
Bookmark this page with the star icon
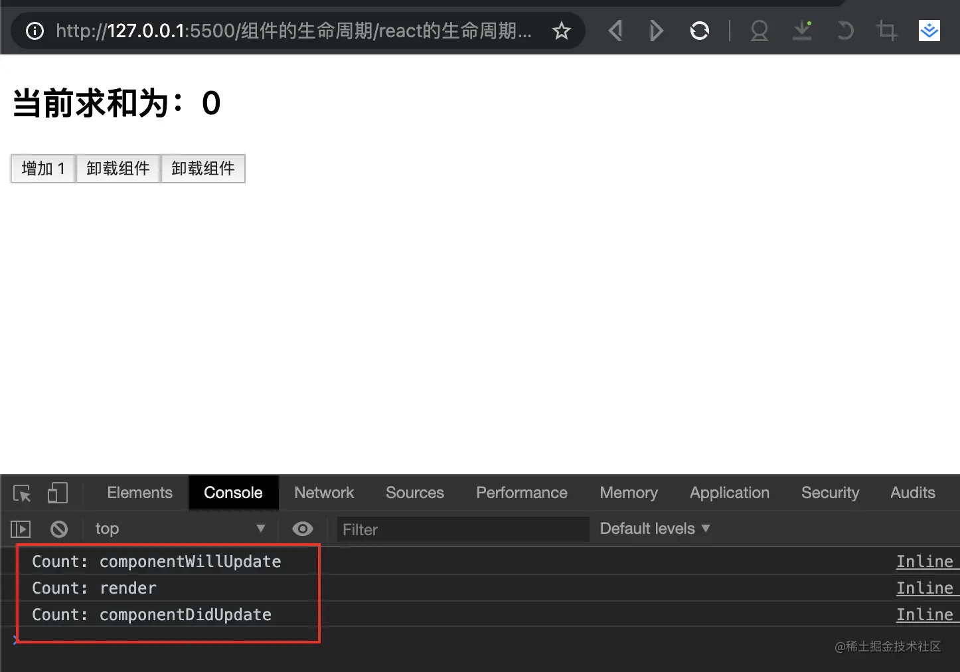(562, 31)
